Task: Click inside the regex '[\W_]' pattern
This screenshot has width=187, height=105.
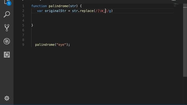Action: coord(102,11)
